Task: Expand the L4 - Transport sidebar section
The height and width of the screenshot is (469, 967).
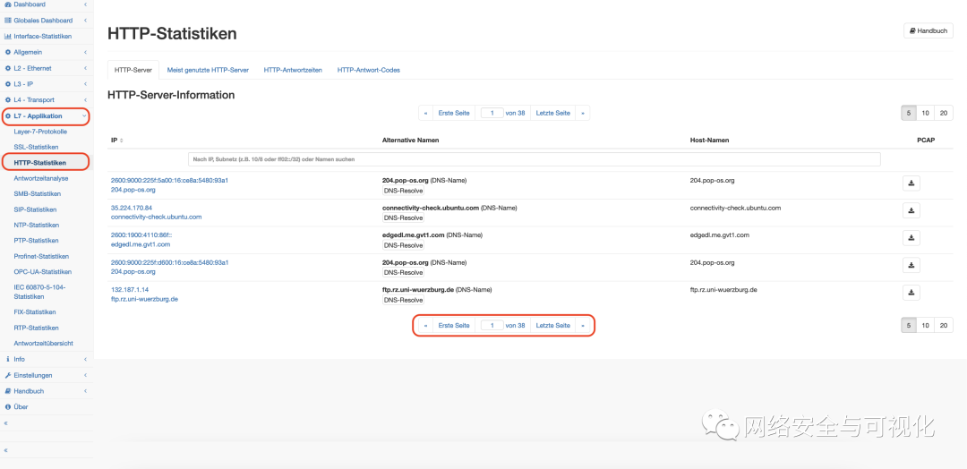Action: click(85, 100)
